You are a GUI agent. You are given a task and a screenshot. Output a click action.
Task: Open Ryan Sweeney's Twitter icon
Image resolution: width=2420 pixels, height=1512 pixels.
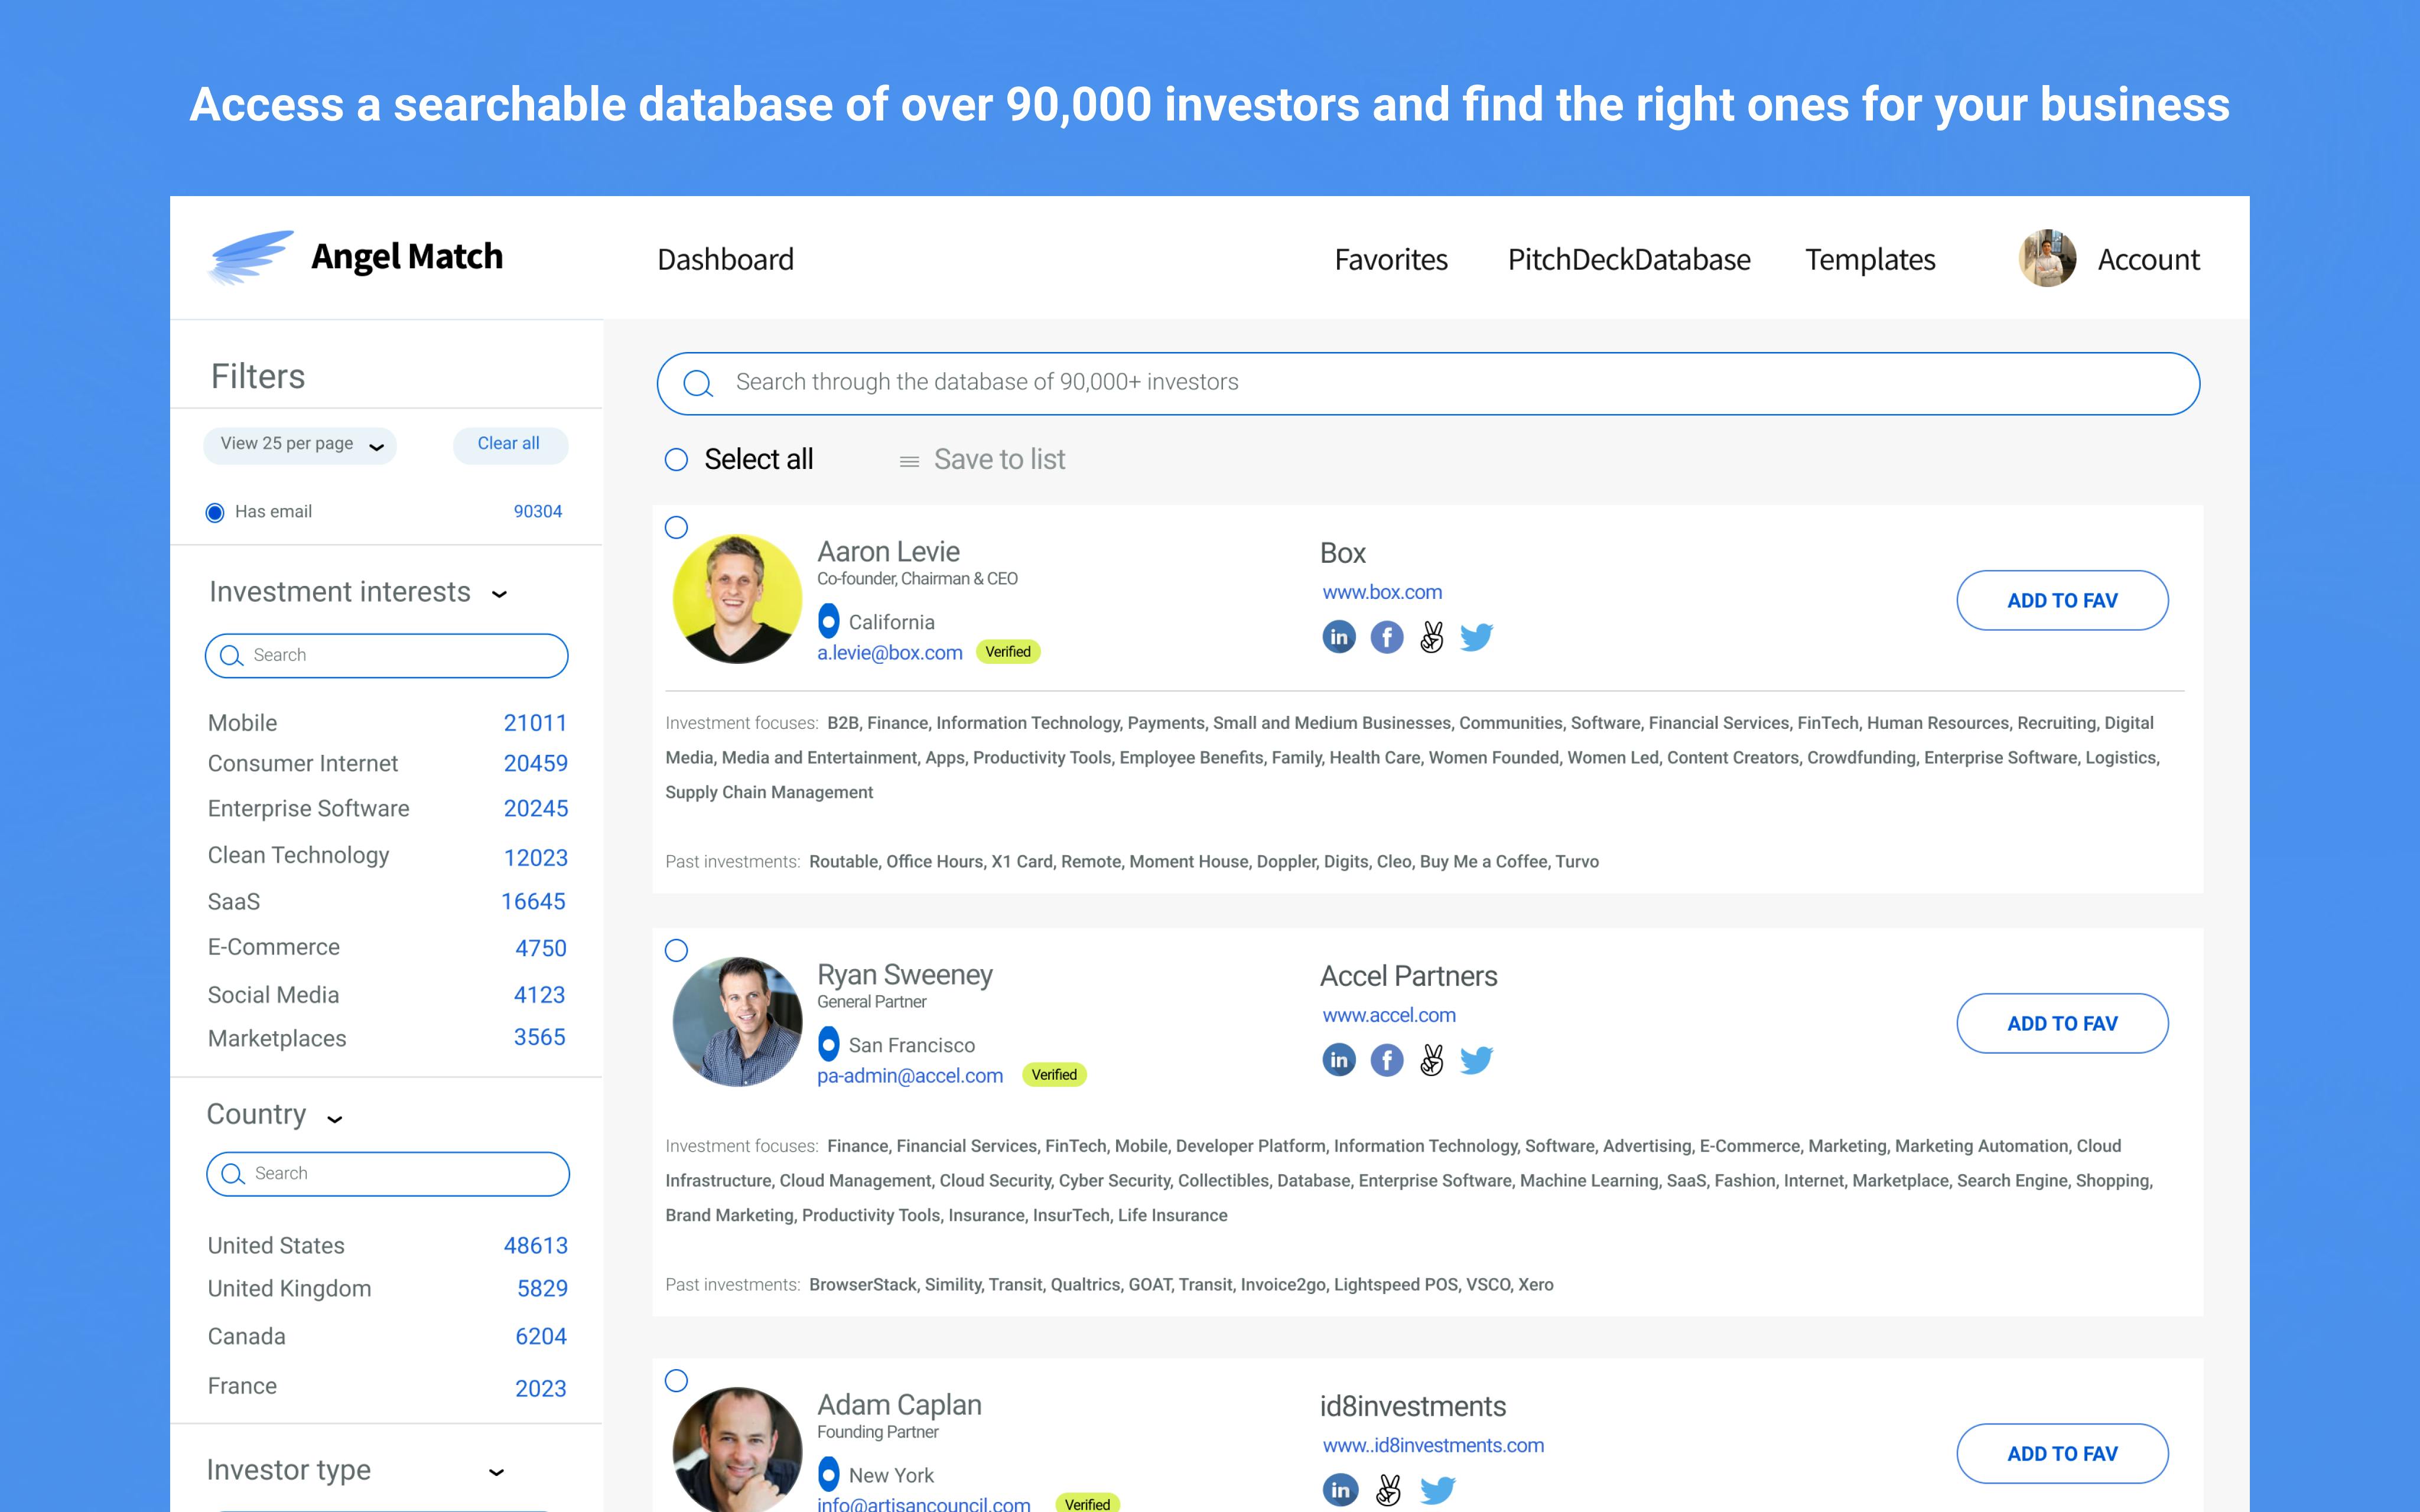click(x=1477, y=1060)
